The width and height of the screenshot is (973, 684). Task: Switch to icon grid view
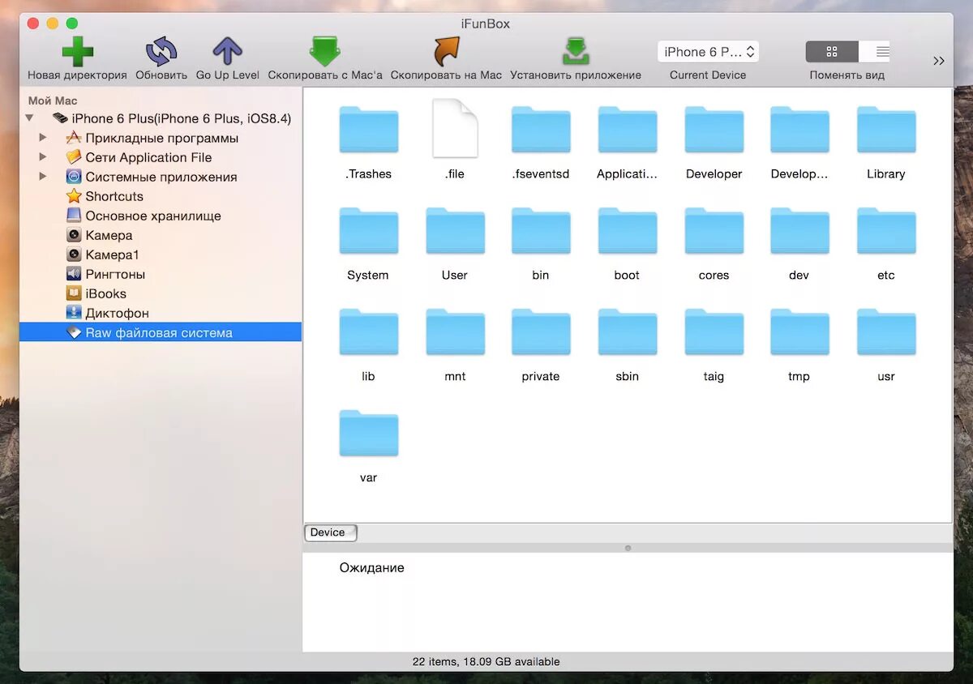coord(832,52)
